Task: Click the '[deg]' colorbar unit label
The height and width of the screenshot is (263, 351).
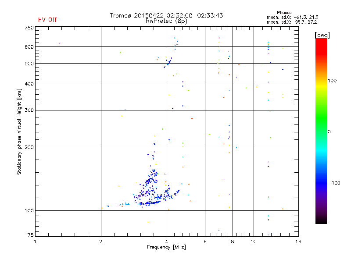Action: tap(322, 35)
